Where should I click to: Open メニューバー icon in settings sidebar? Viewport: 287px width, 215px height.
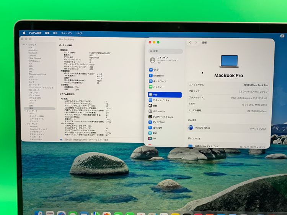pos(150,111)
